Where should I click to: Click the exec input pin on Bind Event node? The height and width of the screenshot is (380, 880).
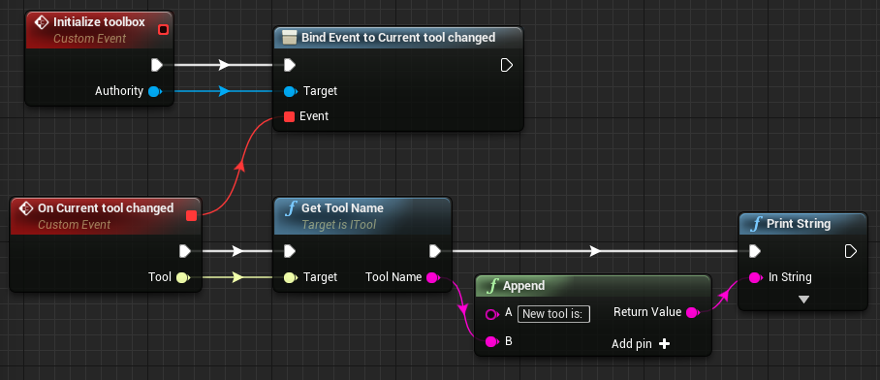[x=289, y=66]
